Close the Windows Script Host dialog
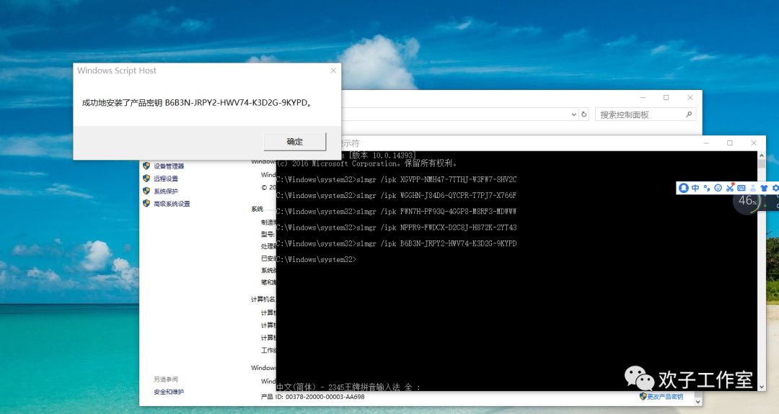The image size is (779, 414). [x=333, y=71]
